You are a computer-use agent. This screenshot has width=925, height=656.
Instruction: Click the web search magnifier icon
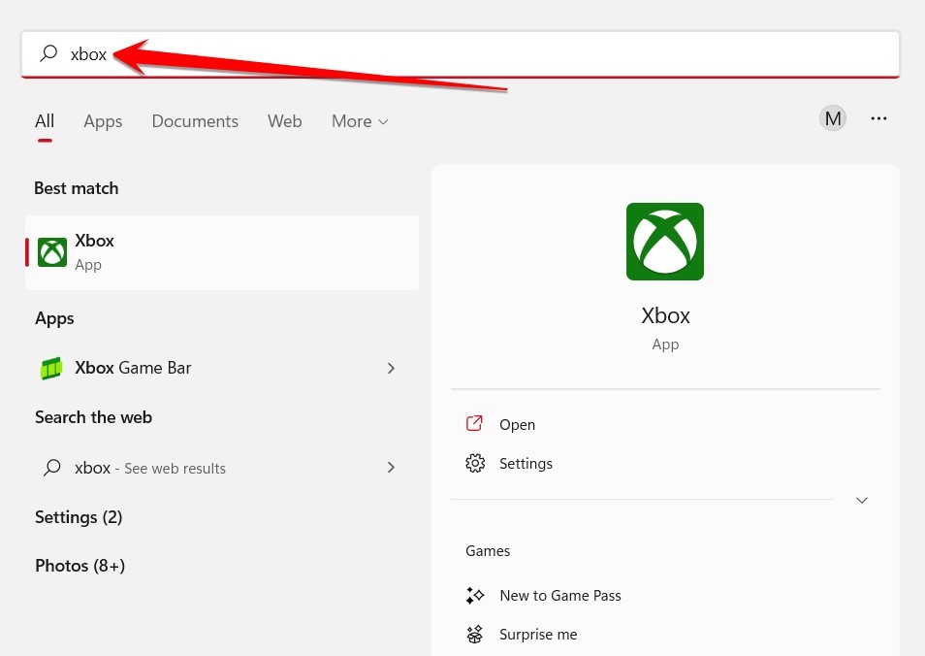52,468
